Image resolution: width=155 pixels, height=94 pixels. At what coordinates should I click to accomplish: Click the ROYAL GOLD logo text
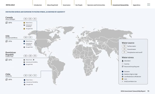(10, 5)
